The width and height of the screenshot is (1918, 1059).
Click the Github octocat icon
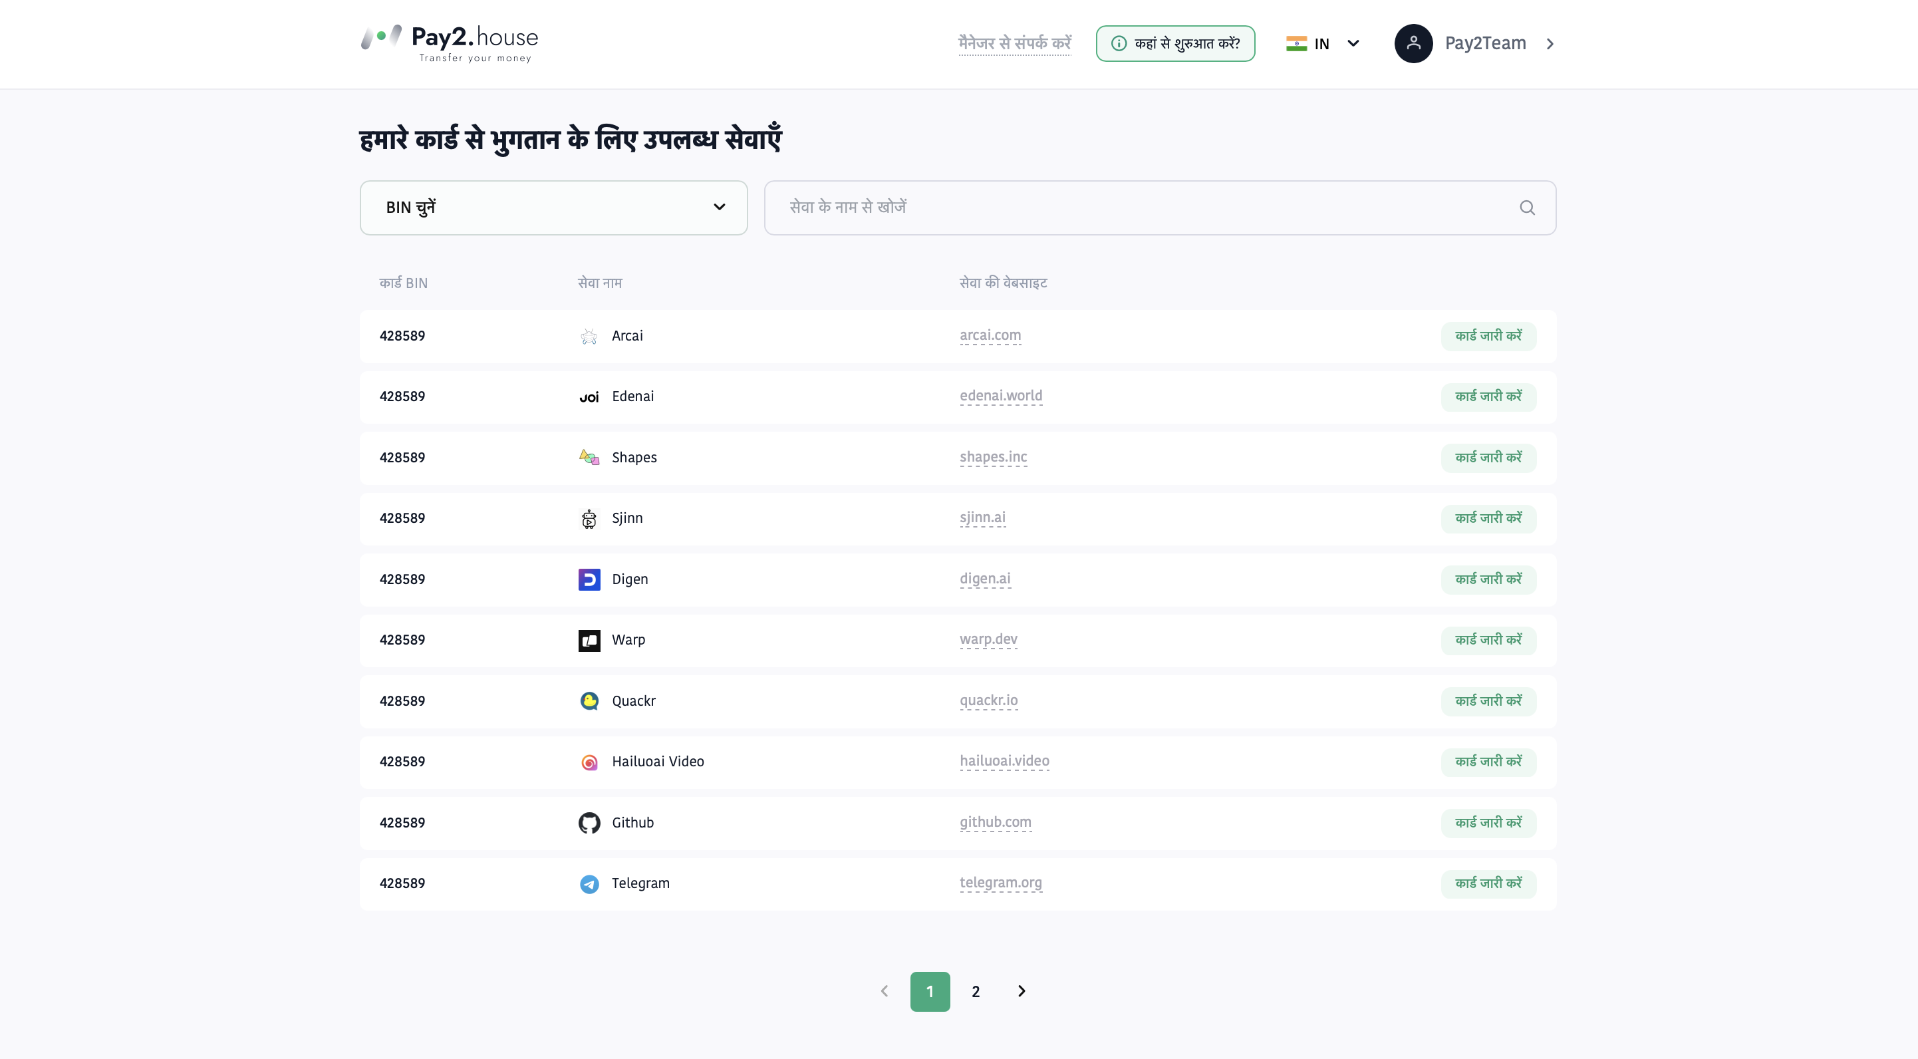(589, 823)
